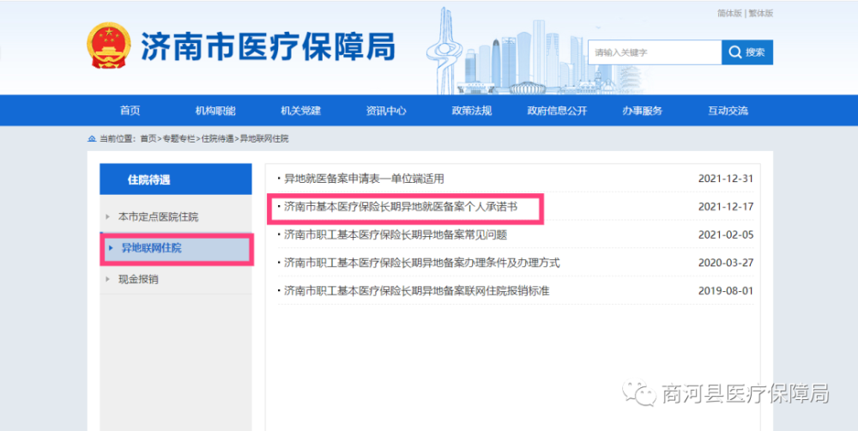Click the home icon beside 当前位置

[x=92, y=139]
